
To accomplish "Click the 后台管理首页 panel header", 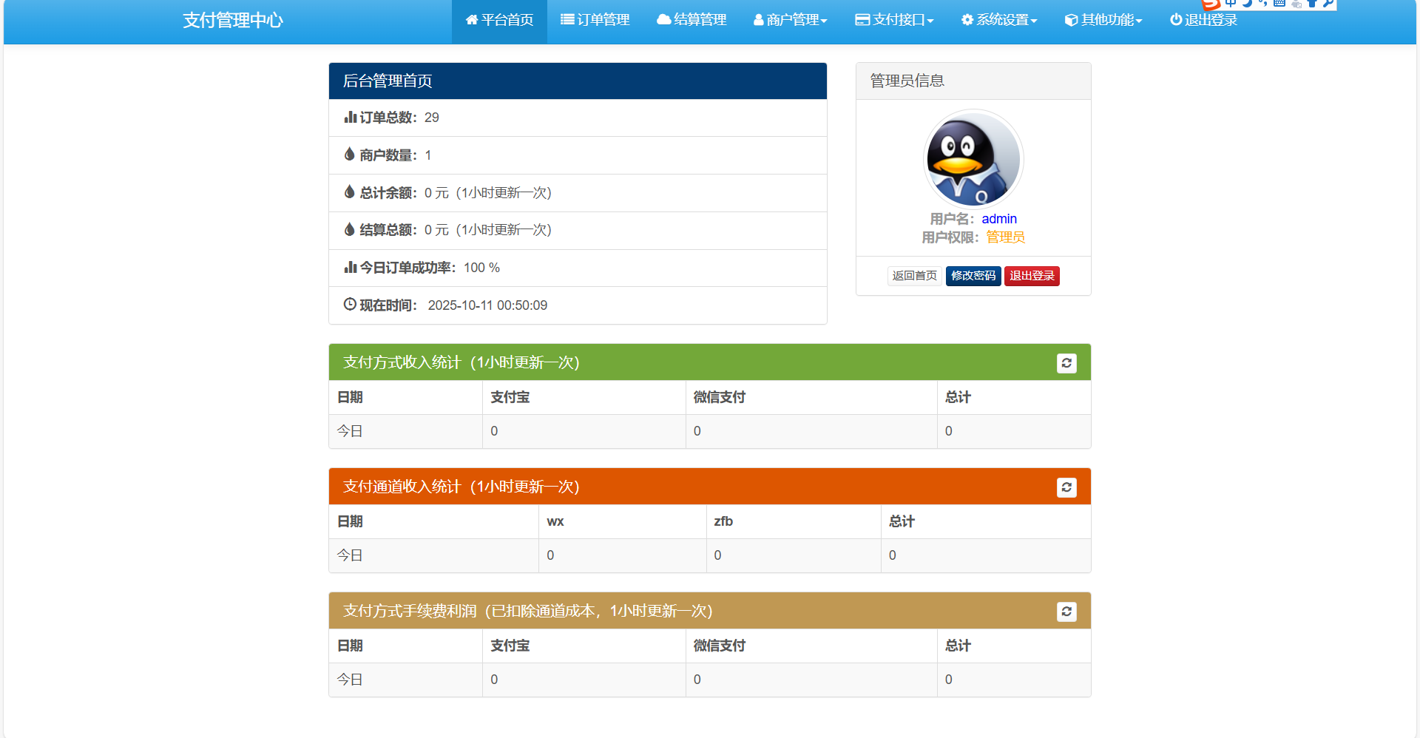I will [578, 81].
